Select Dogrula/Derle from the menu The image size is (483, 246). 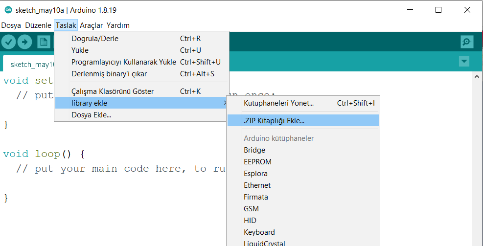tap(95, 39)
